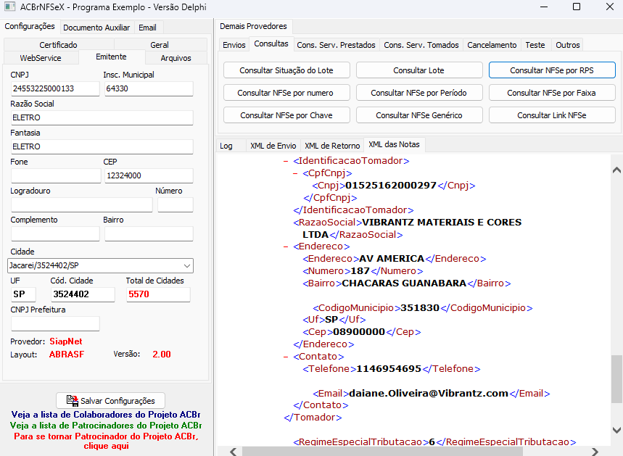
Task: Open the Documento Auxiliar tab
Action: [x=96, y=28]
